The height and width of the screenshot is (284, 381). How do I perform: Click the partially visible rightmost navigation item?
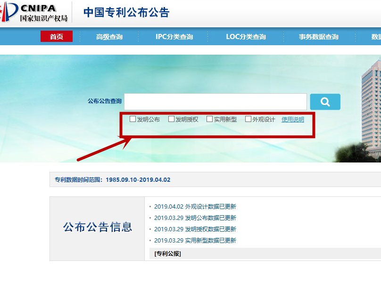point(375,37)
